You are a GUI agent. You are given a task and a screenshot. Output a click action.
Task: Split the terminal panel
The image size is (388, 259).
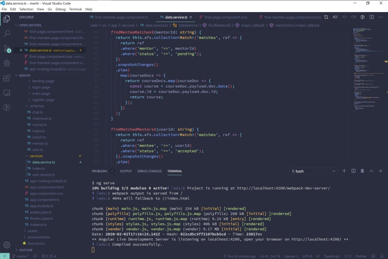click(x=354, y=171)
